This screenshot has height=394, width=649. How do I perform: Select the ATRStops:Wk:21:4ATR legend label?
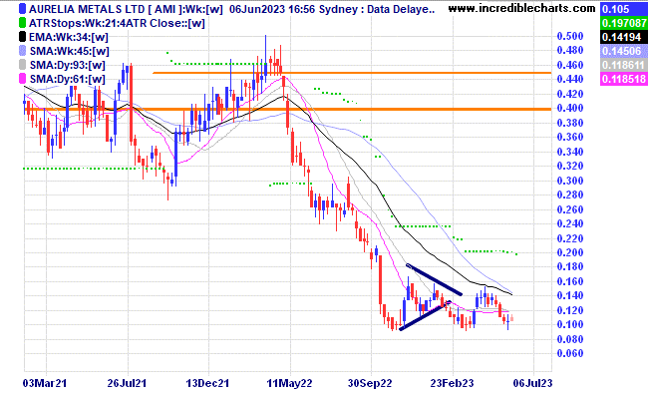(117, 23)
